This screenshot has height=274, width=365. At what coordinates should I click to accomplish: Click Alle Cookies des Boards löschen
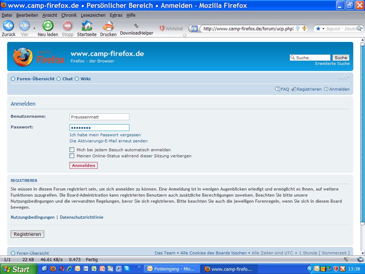click(214, 253)
